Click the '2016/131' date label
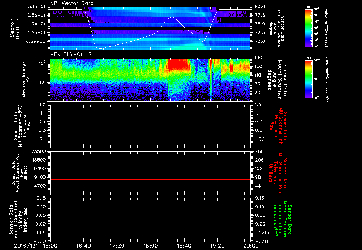 [x=26, y=246]
